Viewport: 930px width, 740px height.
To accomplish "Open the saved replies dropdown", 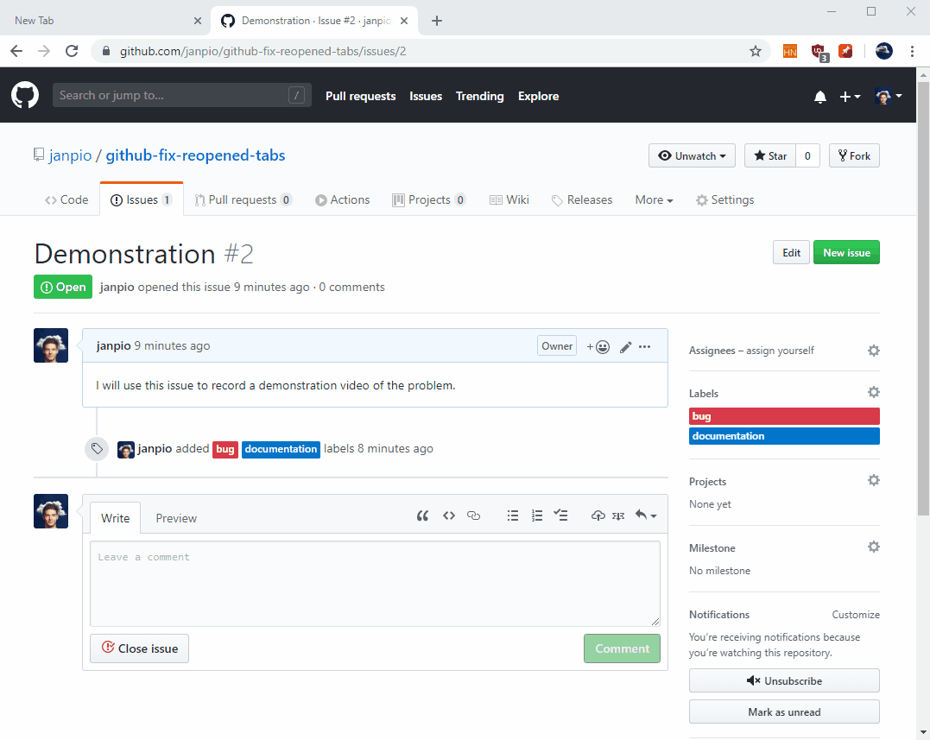I will point(646,515).
